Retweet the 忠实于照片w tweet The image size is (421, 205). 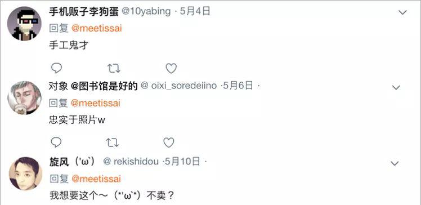tap(113, 142)
